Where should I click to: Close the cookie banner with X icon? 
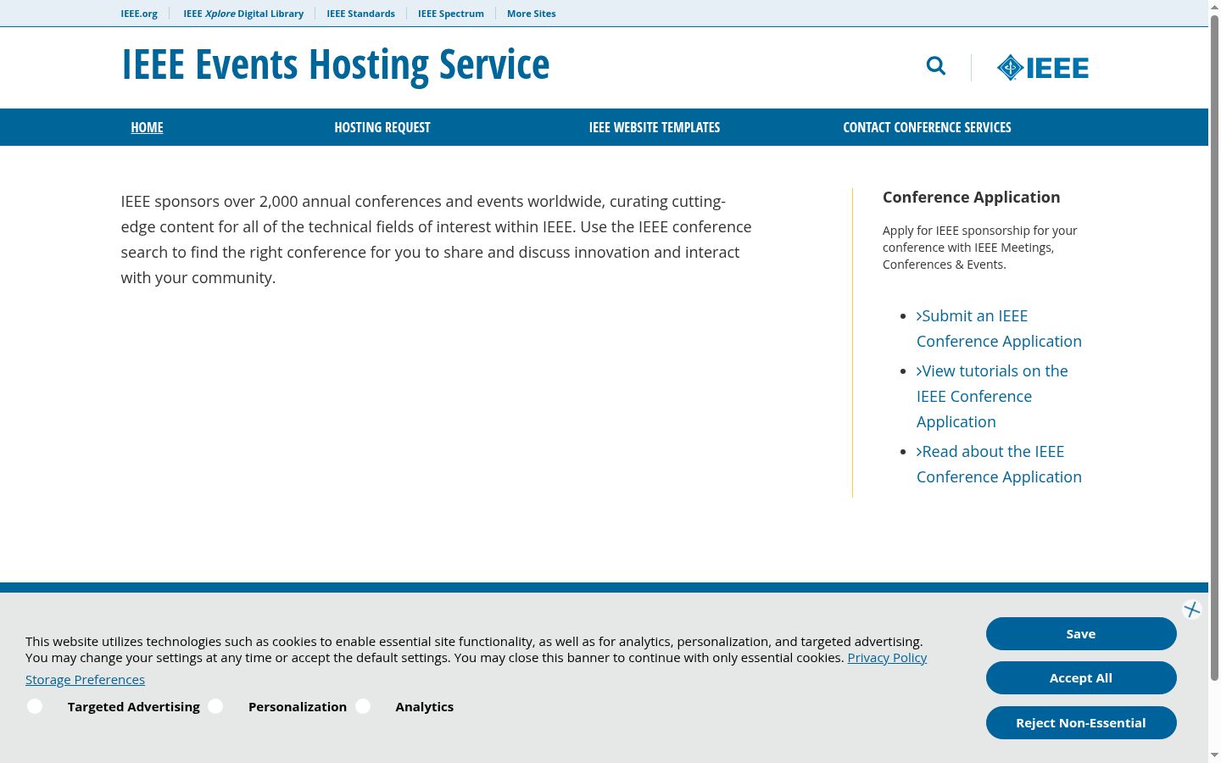(x=1192, y=610)
